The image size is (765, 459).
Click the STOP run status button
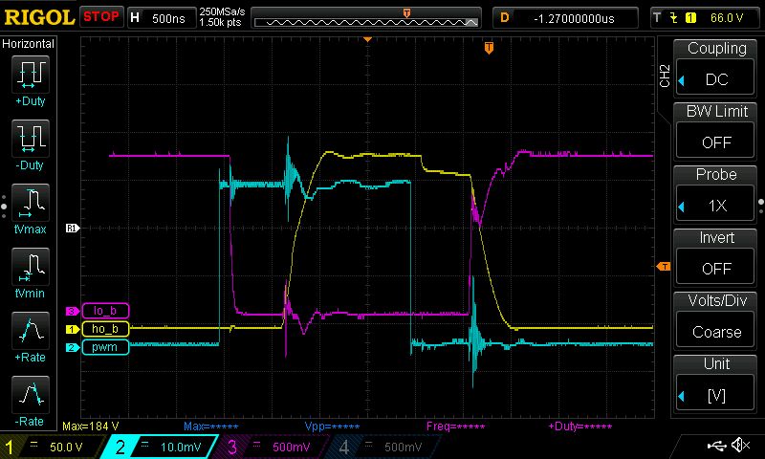point(101,17)
